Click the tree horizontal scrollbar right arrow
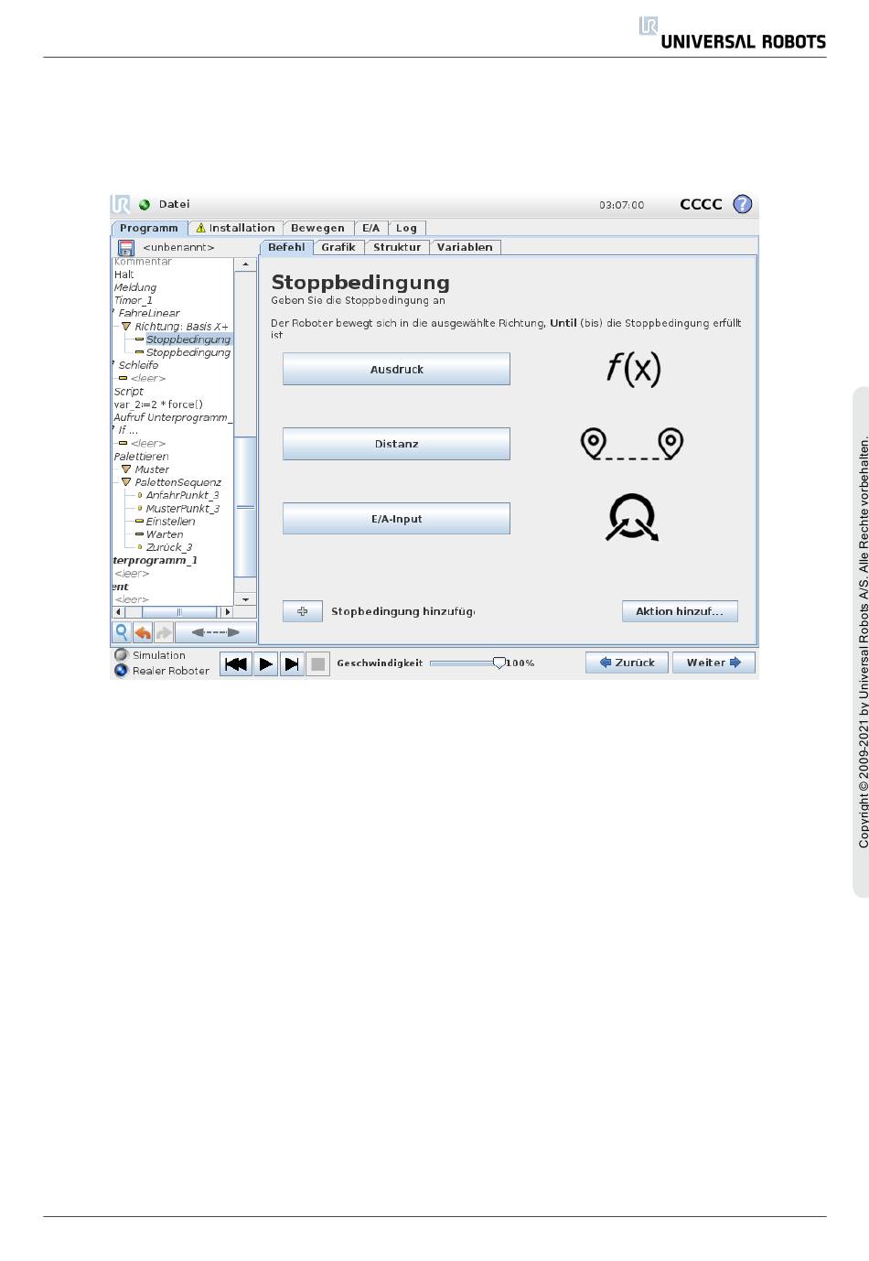This screenshot has width=869, height=1261. click(x=227, y=612)
